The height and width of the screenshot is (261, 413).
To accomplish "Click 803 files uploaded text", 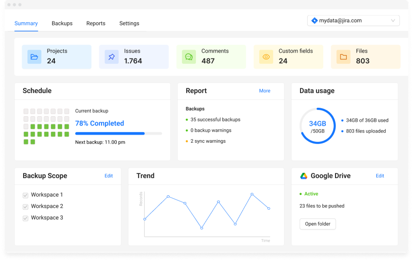I will (366, 131).
